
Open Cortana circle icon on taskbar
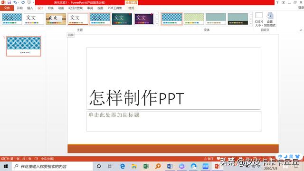pyautogui.click(x=99, y=166)
